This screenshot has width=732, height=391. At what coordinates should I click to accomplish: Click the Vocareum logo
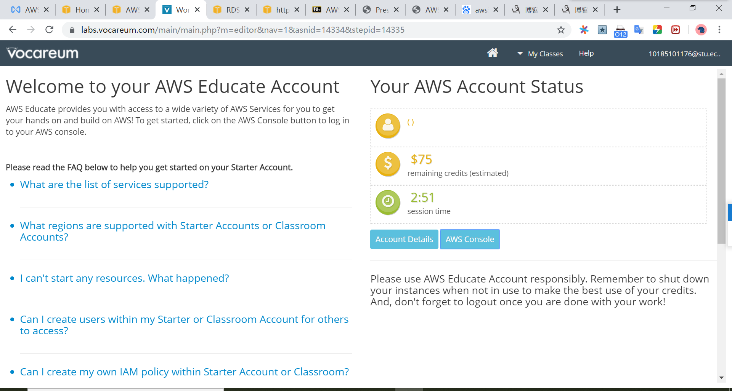[x=42, y=53]
